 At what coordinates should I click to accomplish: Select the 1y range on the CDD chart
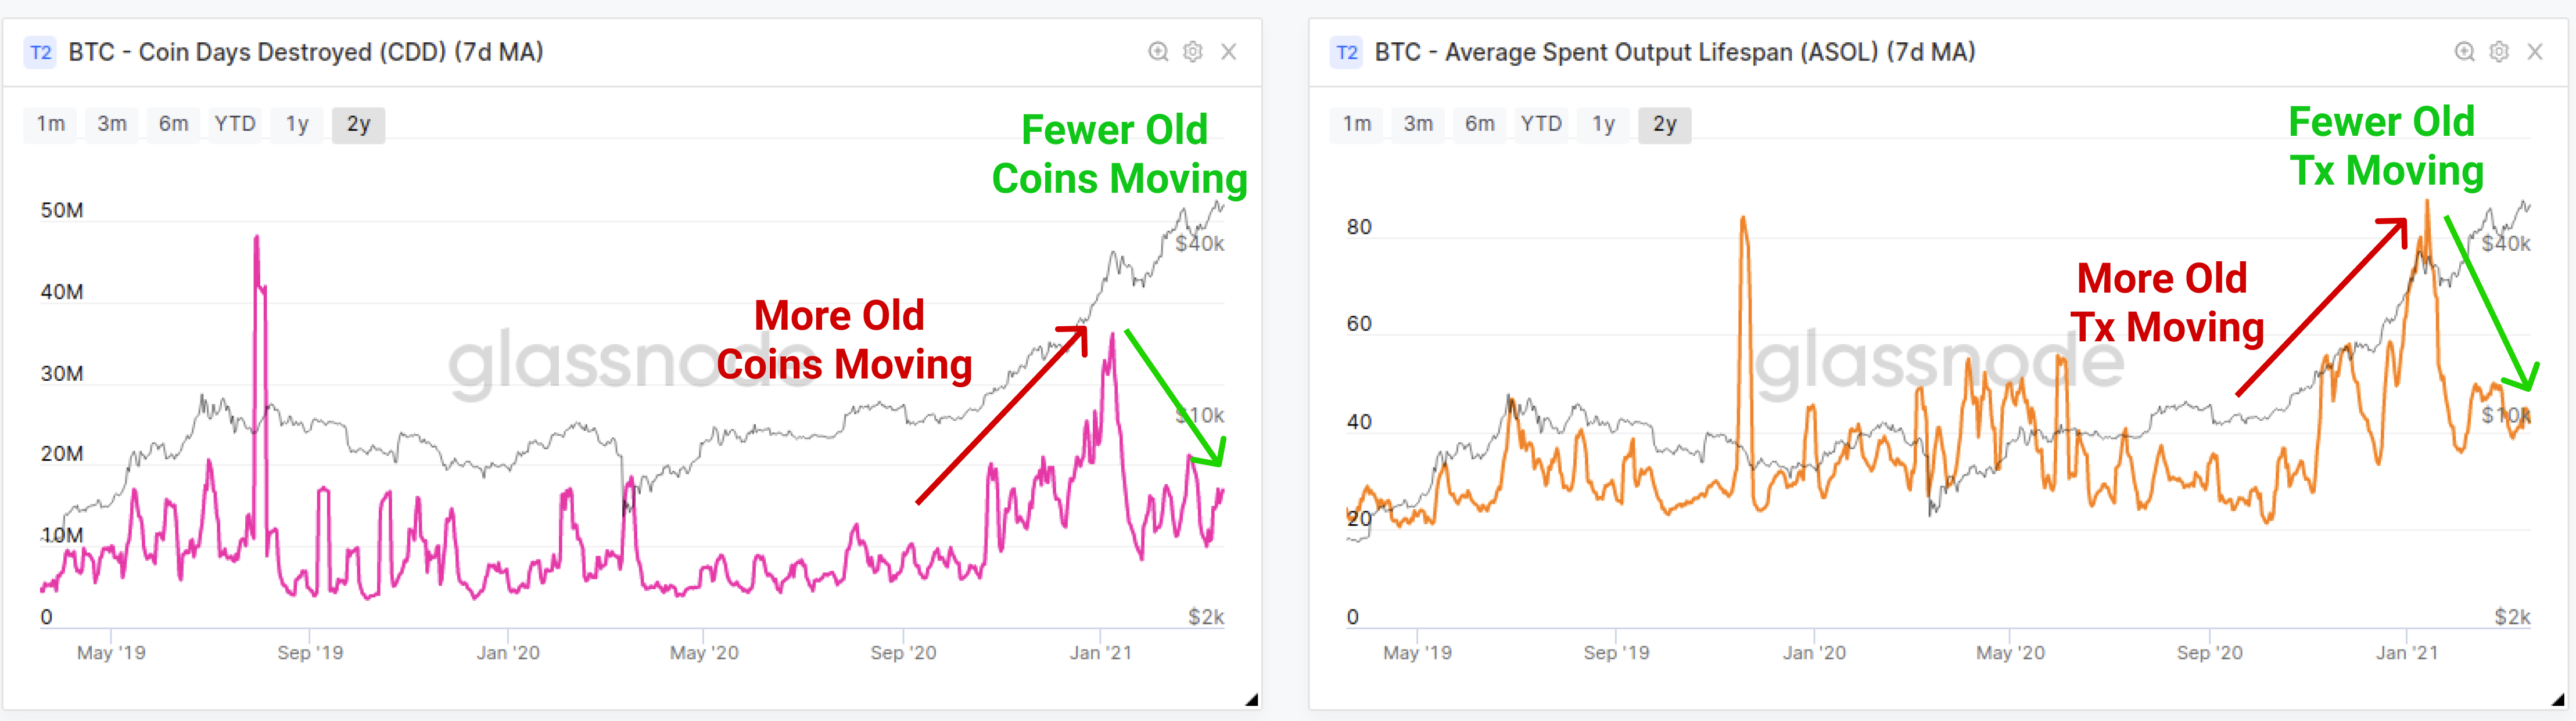pyautogui.click(x=297, y=124)
